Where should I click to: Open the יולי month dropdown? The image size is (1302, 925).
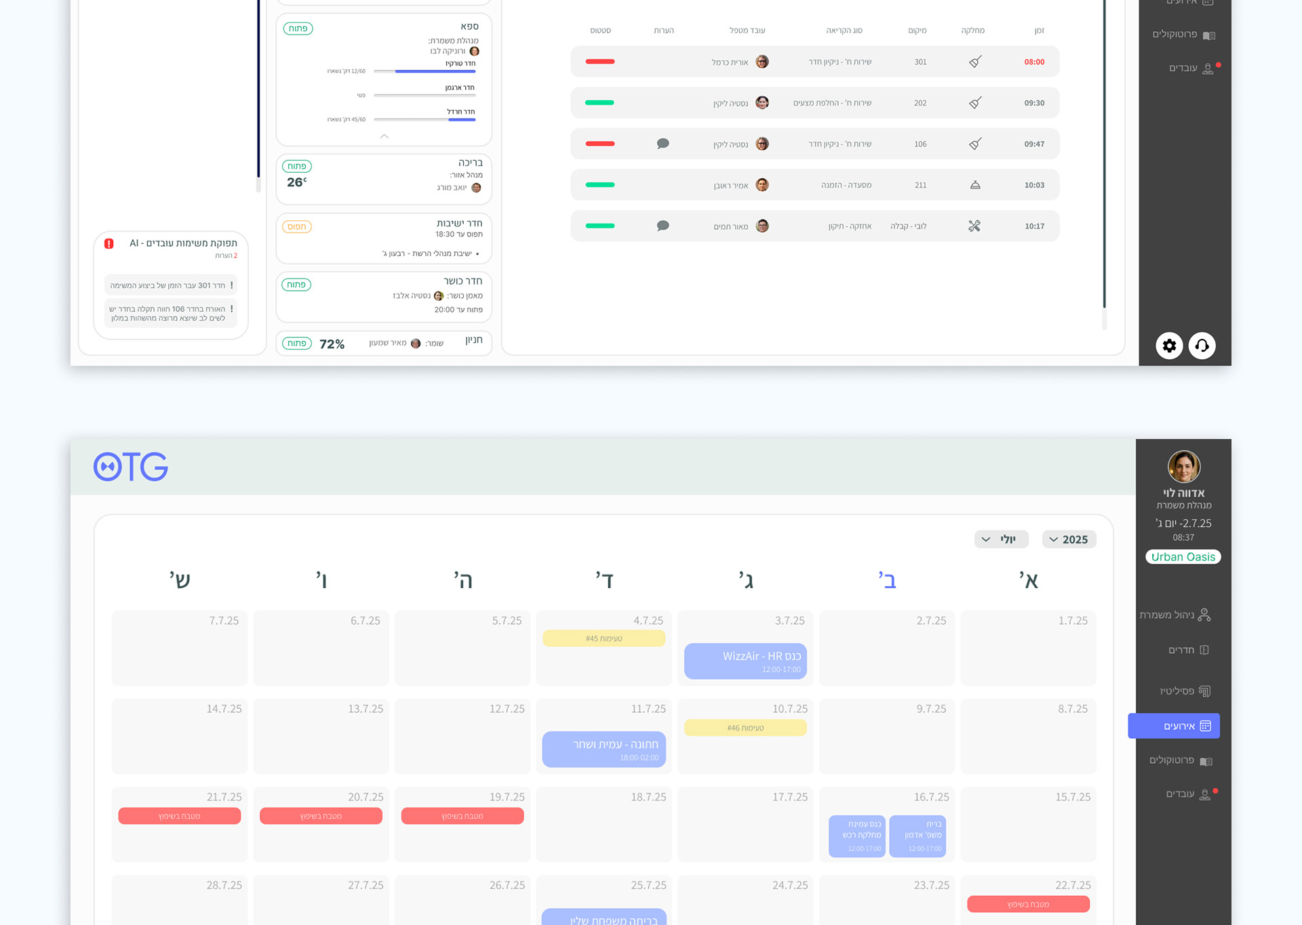tap(1001, 539)
